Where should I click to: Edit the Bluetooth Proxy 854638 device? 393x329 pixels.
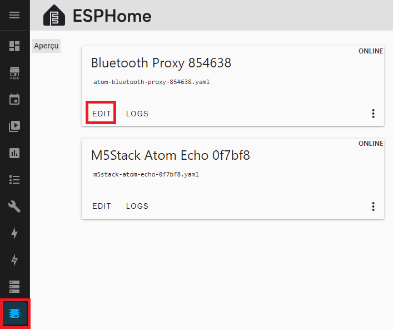pos(102,114)
